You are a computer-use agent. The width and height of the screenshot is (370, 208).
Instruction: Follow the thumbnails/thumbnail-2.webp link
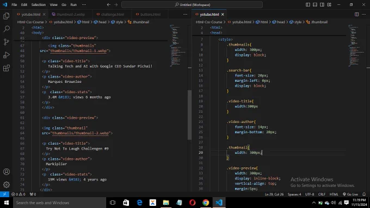click(x=81, y=133)
